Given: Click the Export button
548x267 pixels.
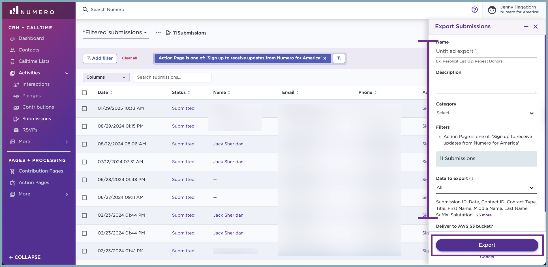Looking at the screenshot, I should click(x=487, y=245).
